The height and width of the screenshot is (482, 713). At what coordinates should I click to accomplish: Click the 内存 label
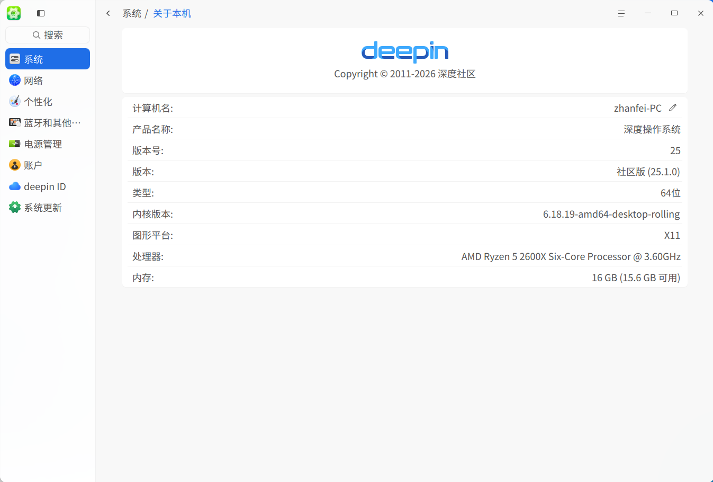(143, 278)
